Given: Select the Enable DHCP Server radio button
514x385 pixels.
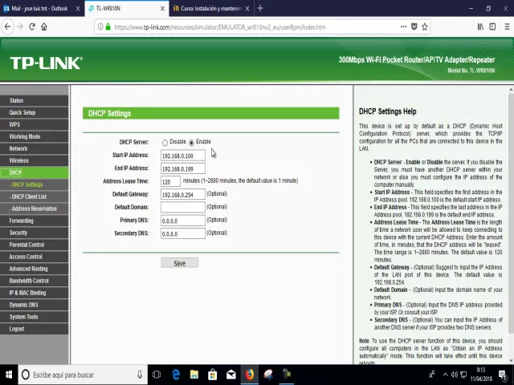Looking at the screenshot, I should (191, 143).
